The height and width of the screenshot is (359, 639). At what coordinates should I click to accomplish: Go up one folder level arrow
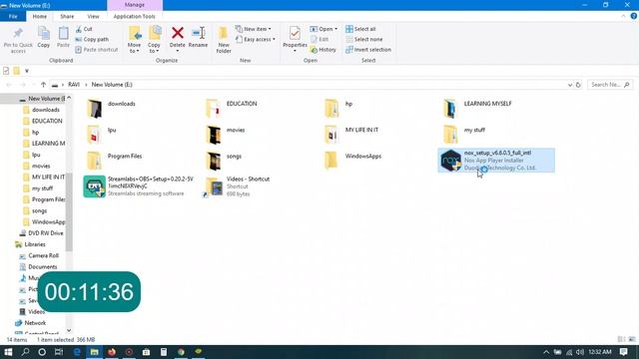[43, 85]
